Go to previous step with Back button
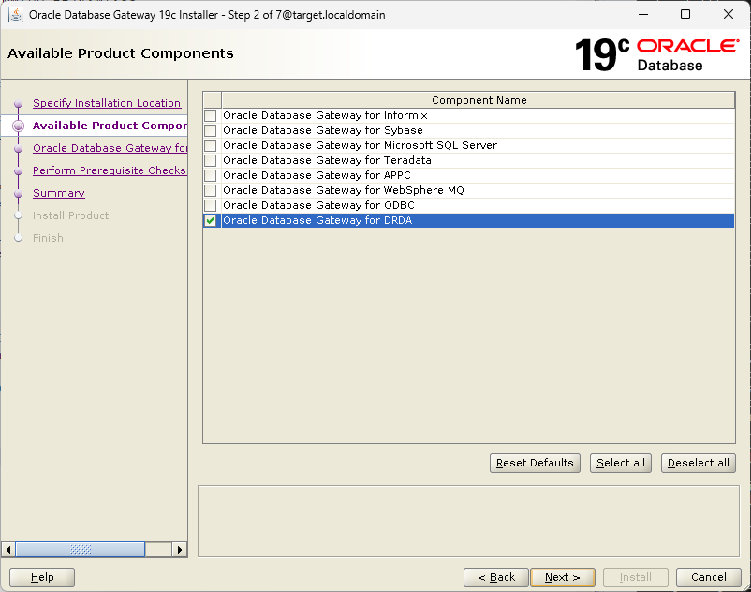Viewport: 751px width, 592px height. coord(496,577)
